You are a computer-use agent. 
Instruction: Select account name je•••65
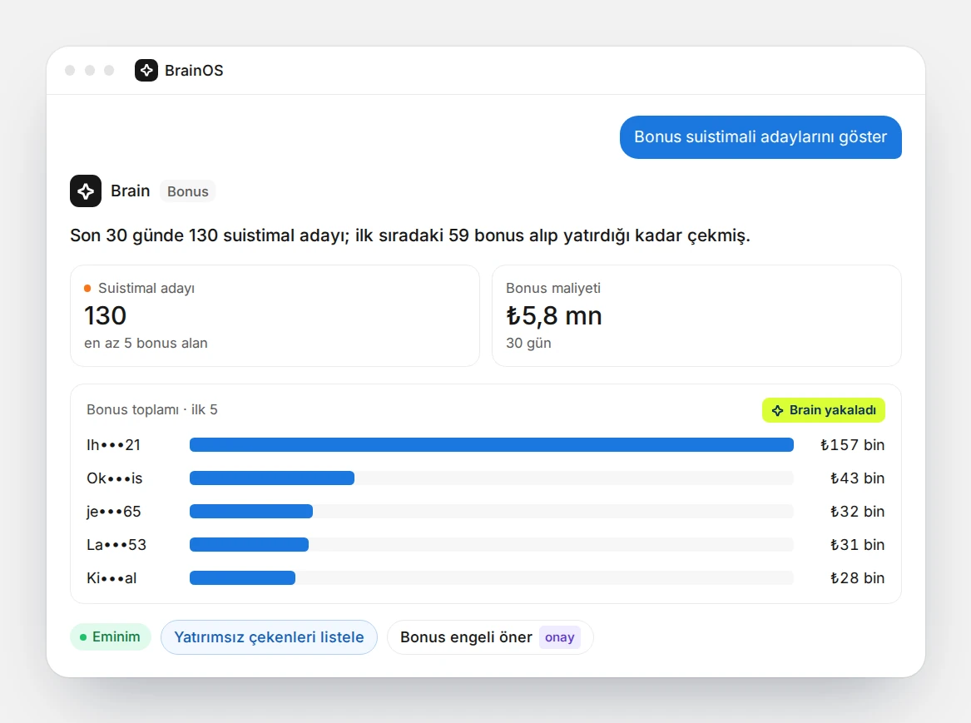pos(114,512)
